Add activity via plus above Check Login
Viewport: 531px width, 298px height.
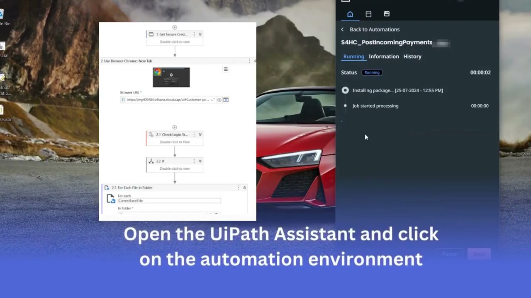tap(175, 127)
